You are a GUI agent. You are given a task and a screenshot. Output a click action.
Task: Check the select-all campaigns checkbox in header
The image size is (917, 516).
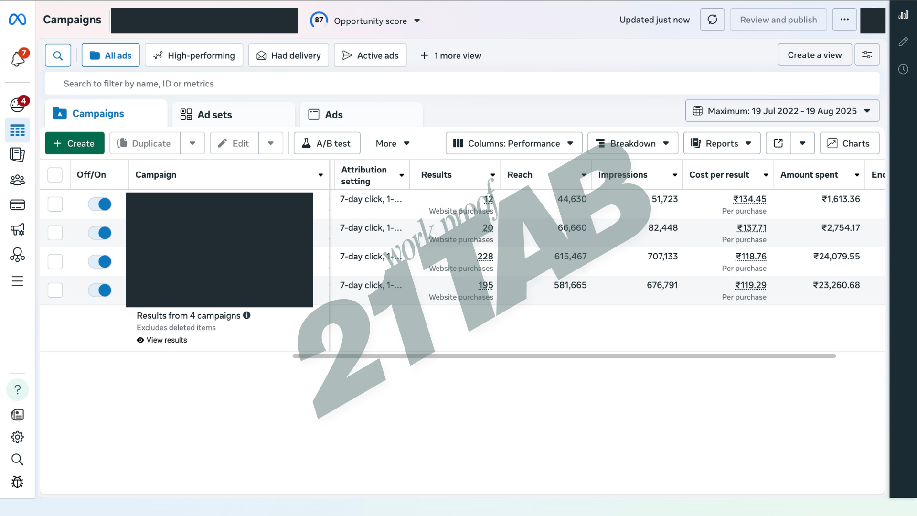55,175
